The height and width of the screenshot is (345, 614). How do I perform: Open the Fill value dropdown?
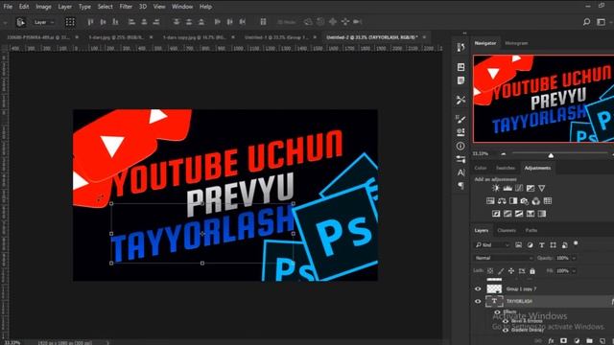(574, 270)
